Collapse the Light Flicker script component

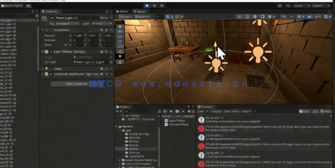[x=42, y=52]
